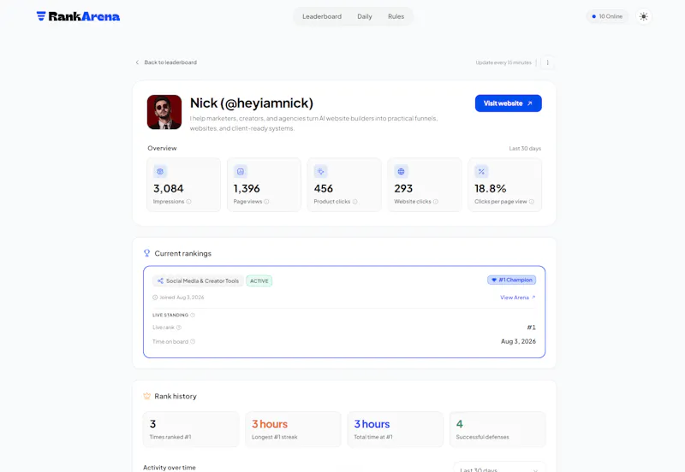Click the RankArena logo
Viewport: 685px width, 472px height.
click(x=78, y=16)
